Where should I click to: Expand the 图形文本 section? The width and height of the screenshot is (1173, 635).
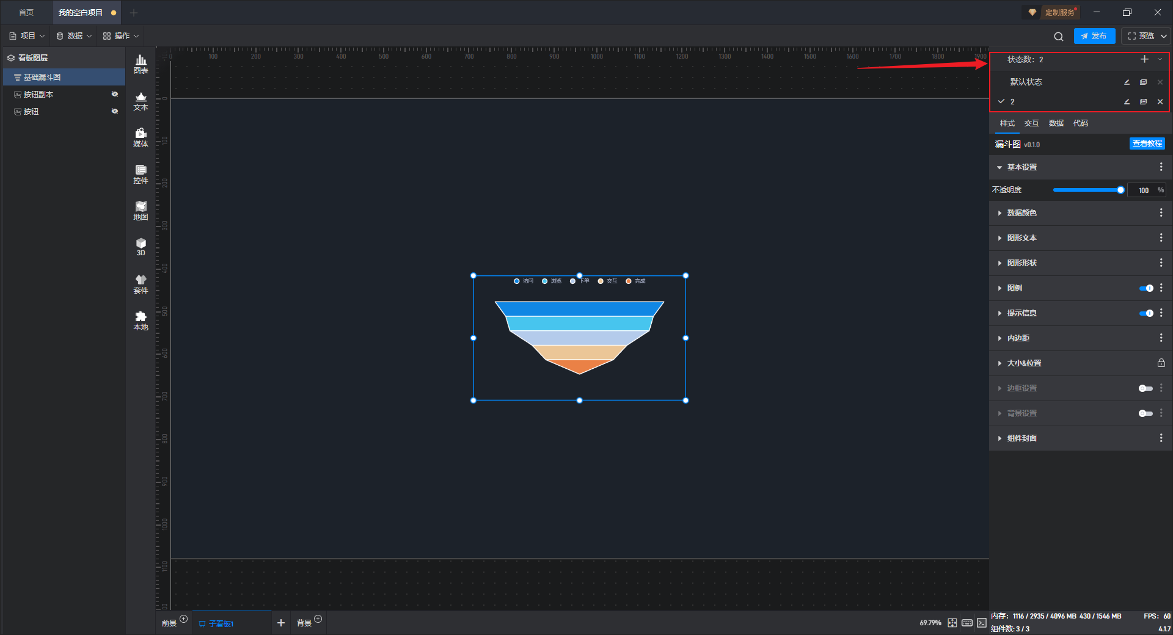1021,238
